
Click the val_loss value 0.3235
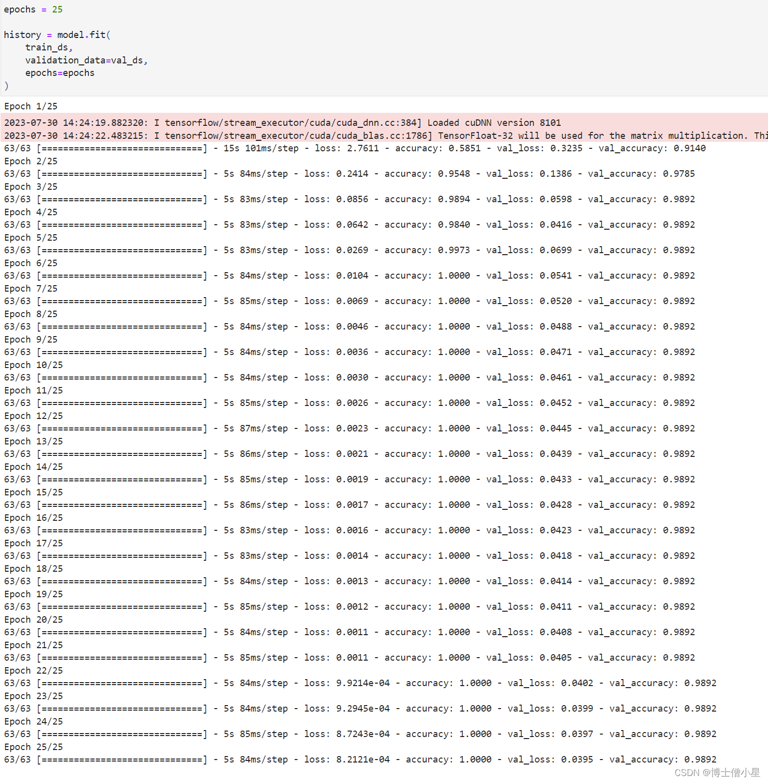[566, 148]
